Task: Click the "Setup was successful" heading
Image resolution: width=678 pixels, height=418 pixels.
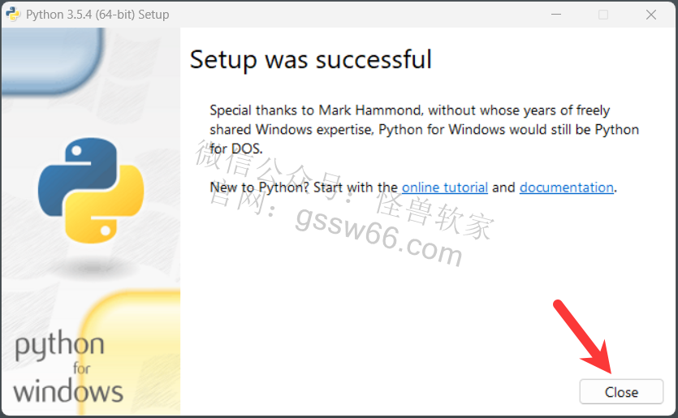Action: coord(310,59)
